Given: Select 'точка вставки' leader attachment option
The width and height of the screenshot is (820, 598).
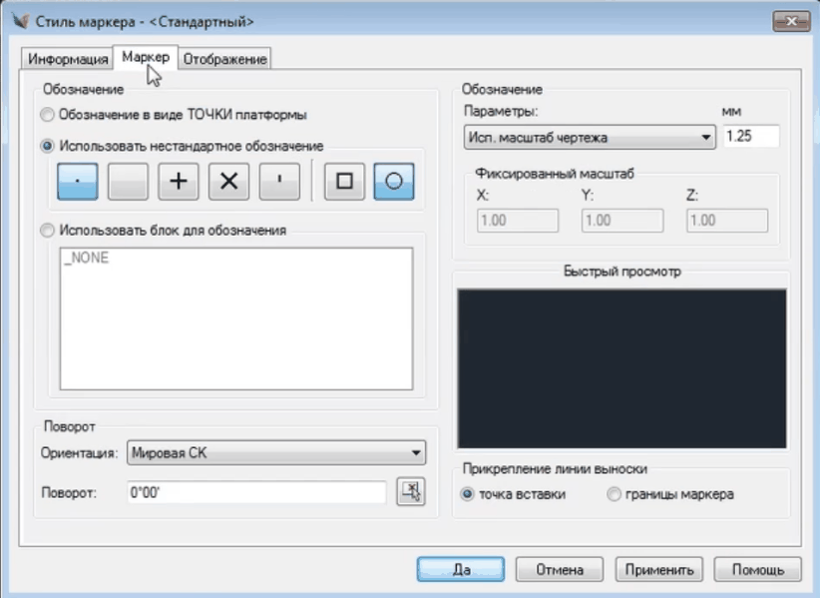Looking at the screenshot, I should [467, 494].
